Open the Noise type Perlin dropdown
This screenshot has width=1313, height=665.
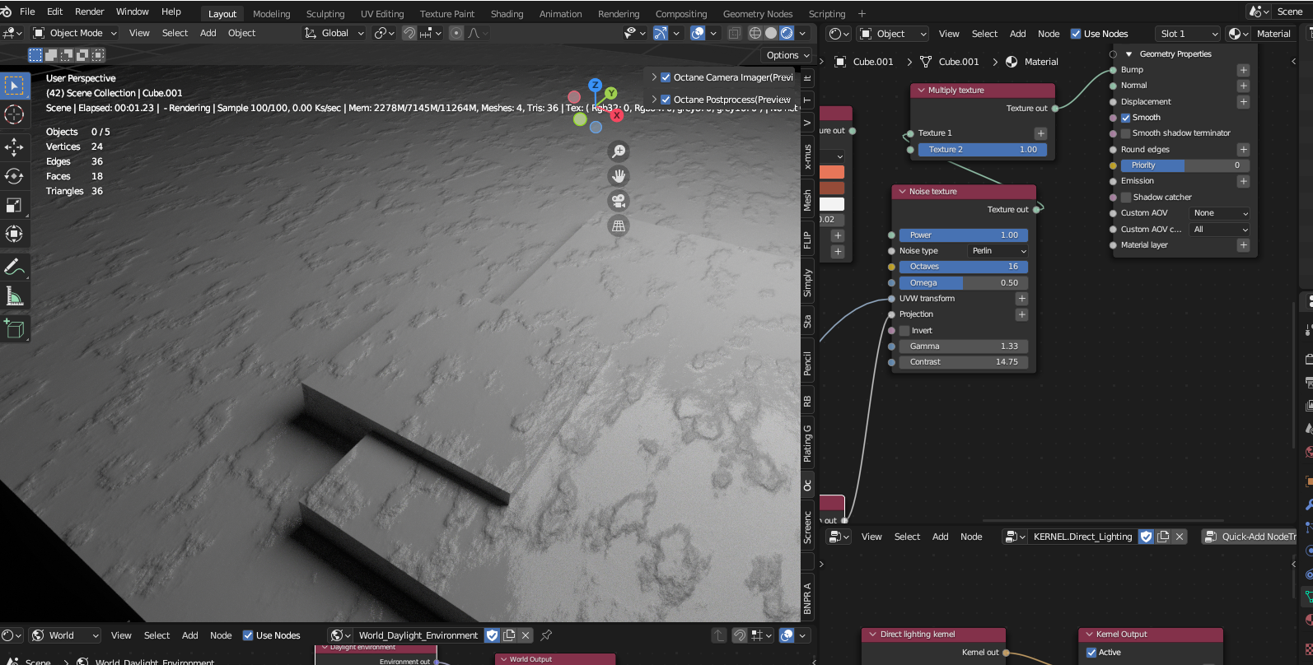998,251
